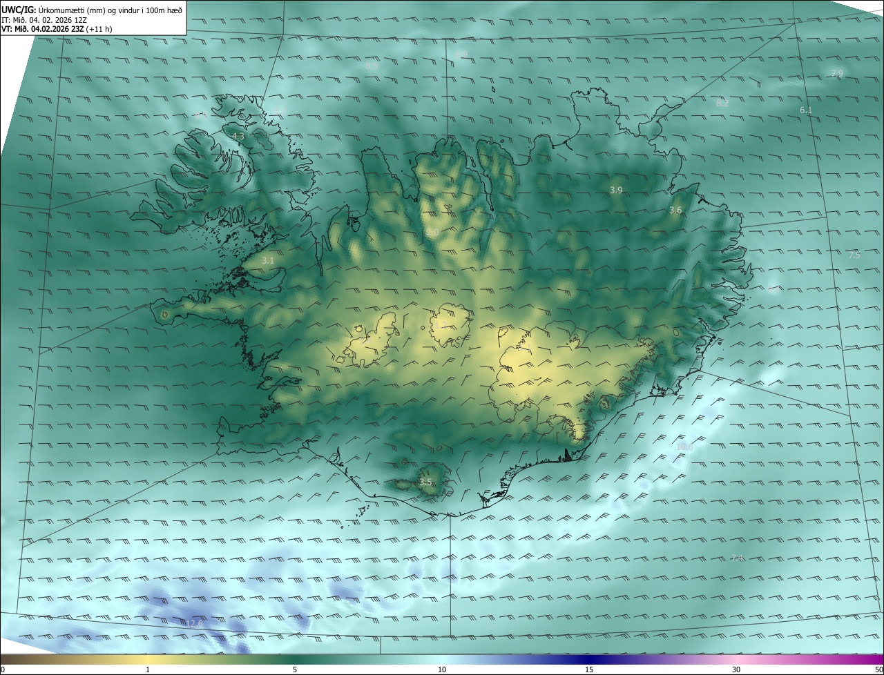Click the 30 tick on the colour scale
This screenshot has height=675, width=884.
point(736,669)
